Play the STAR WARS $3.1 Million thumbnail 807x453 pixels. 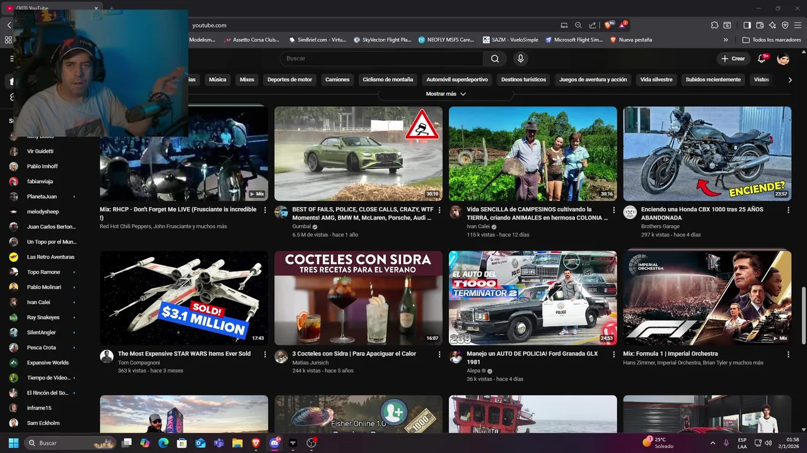[x=184, y=298]
